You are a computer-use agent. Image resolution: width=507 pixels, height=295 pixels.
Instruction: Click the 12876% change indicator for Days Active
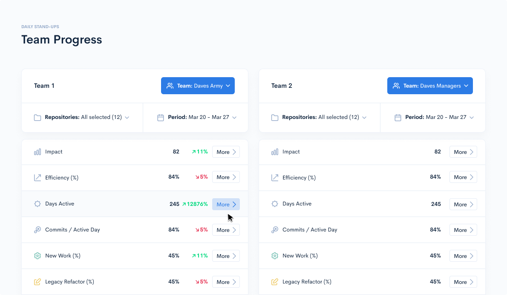(x=195, y=204)
